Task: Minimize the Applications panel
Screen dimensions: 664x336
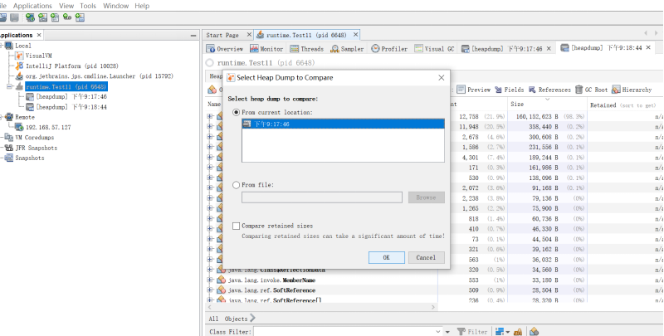Action: tap(193, 35)
